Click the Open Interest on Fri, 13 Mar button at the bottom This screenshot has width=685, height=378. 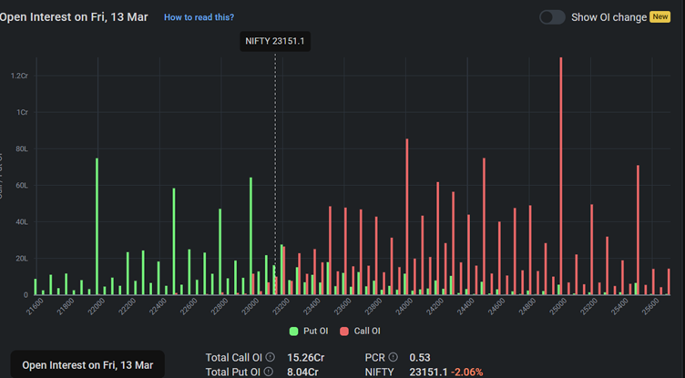click(87, 365)
